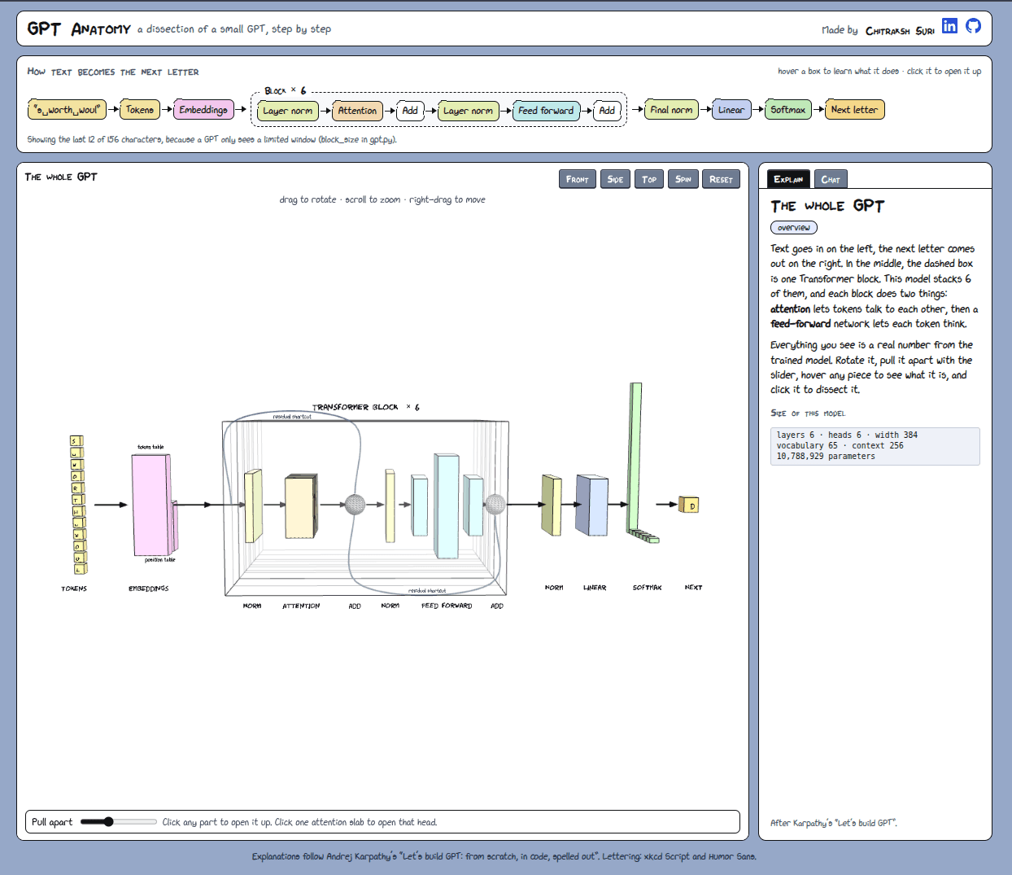Click the cream attention block in 3D view
The image size is (1012, 875).
click(300, 507)
